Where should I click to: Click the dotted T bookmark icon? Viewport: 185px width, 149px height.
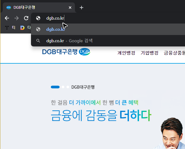point(7,27)
